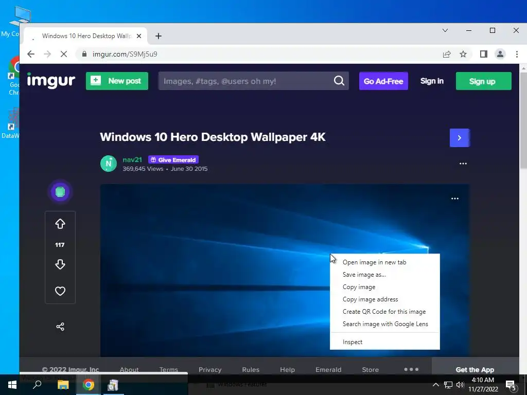The height and width of the screenshot is (395, 527).
Task: Choose Create QR Code for this image
Action: [384, 312]
